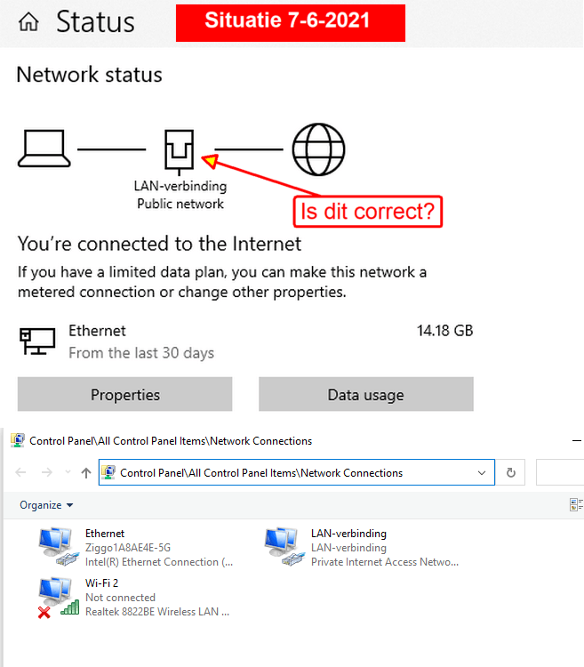Go up one folder level arrow

coord(85,473)
